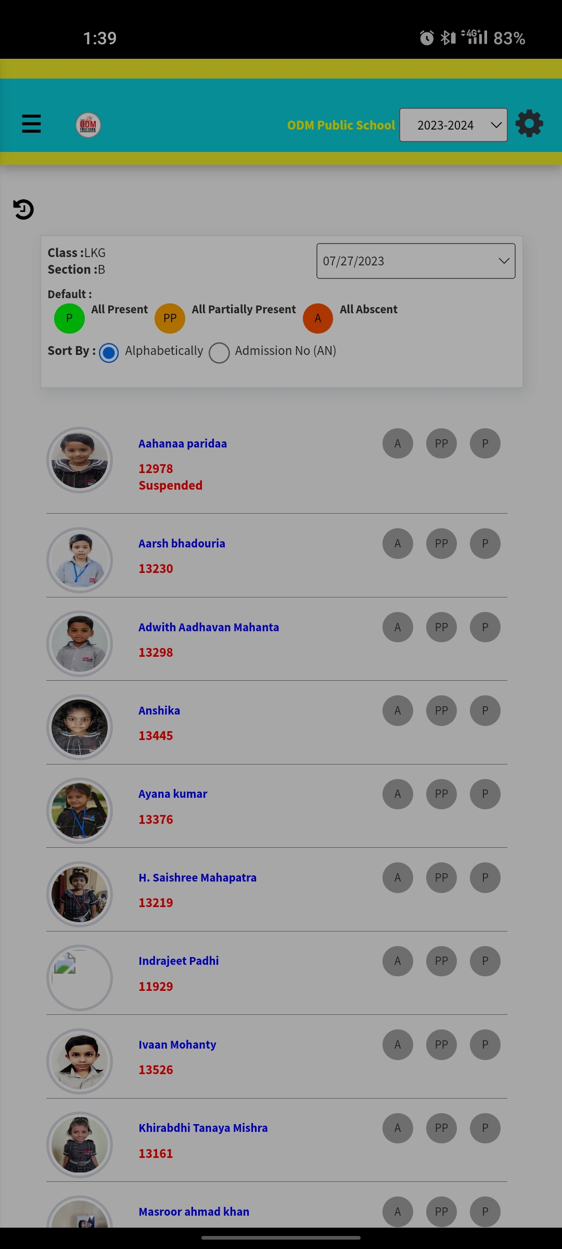Select Alphabetically sort radio button
The image size is (562, 1249).
109,353
